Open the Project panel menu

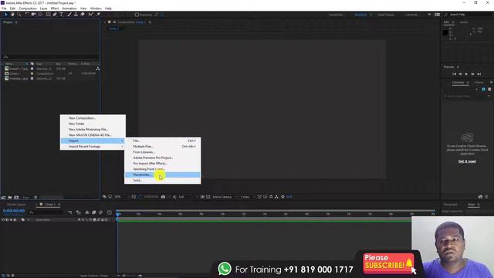tap(16, 22)
